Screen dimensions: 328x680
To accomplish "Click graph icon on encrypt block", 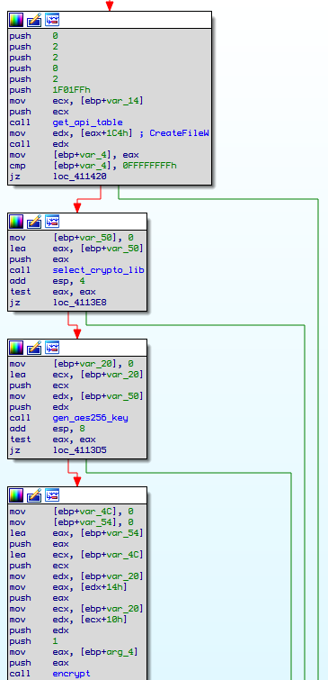I will (x=52, y=495).
